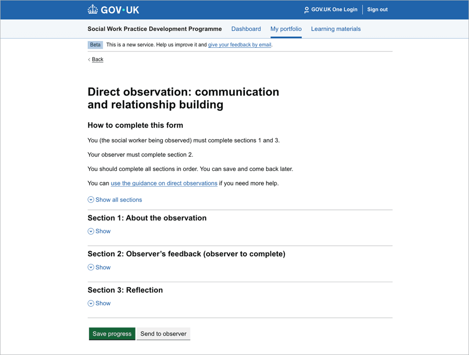Viewport: 469px width, 355px height.
Task: Open the guidance on direct observations link
Action: coord(164,183)
